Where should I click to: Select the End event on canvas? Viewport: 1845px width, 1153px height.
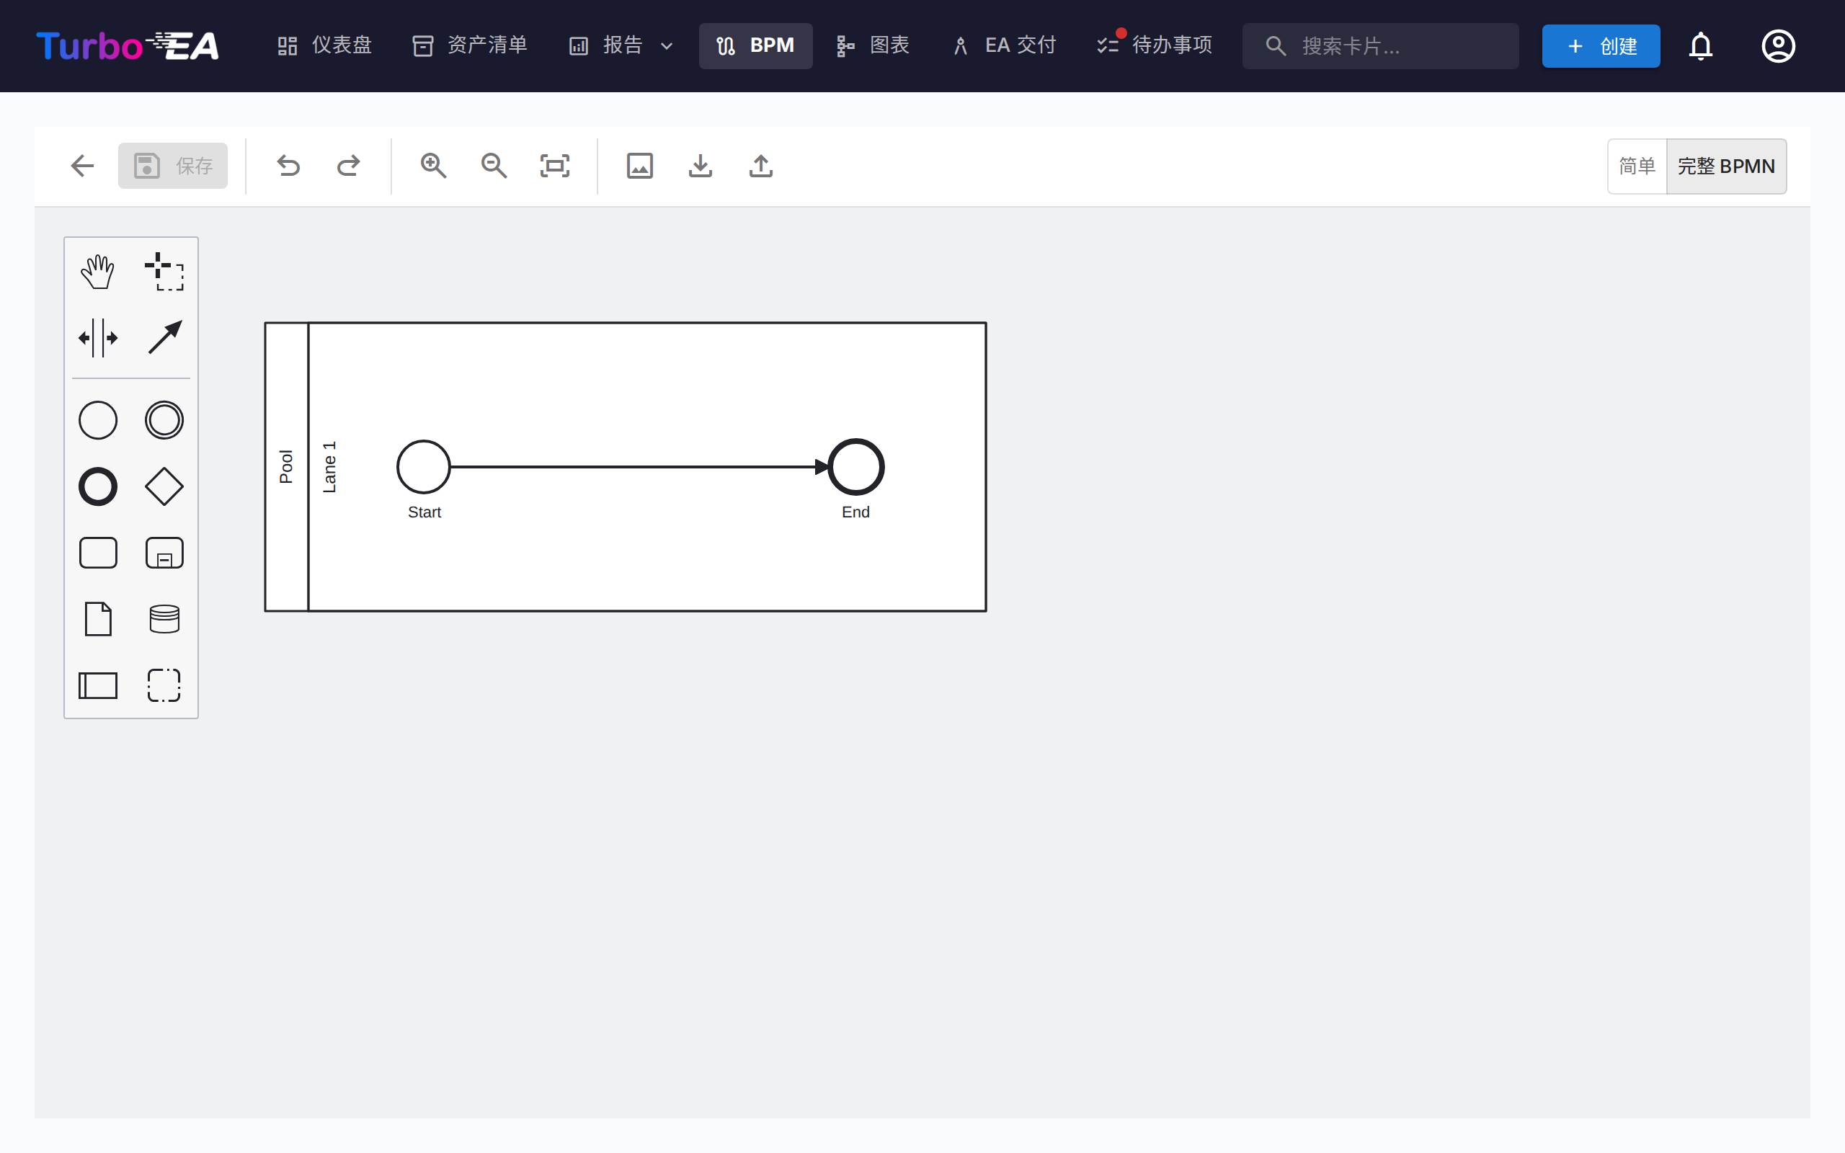tap(855, 467)
